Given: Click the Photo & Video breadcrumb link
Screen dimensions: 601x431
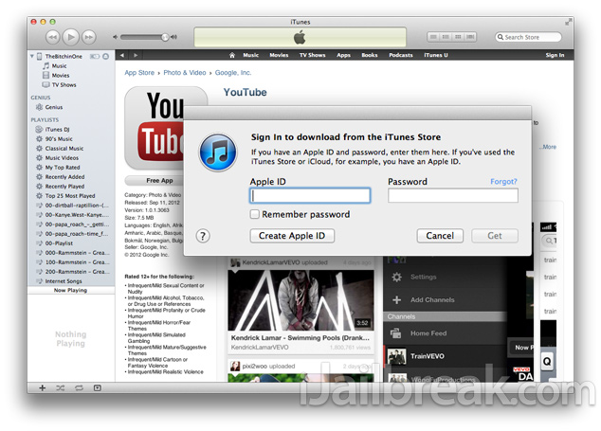Looking at the screenshot, I should 184,73.
